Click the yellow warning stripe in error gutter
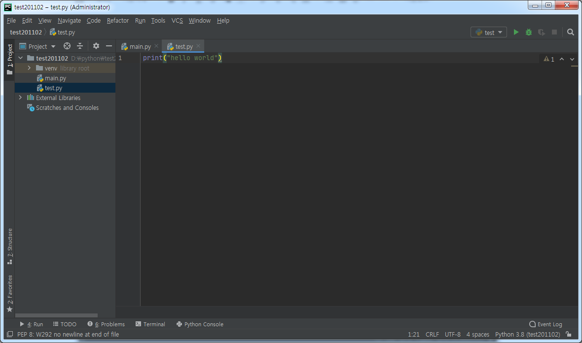The width and height of the screenshot is (582, 343). coord(574,66)
